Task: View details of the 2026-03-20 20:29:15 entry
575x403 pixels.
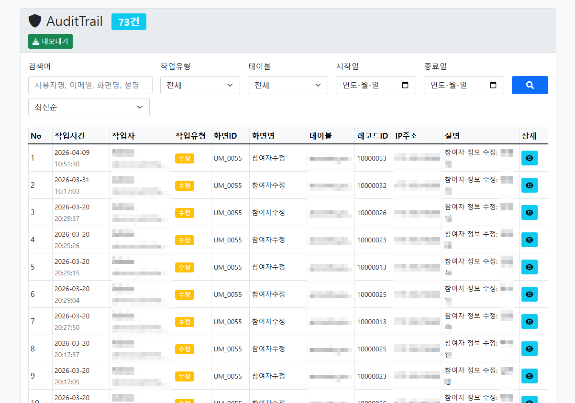Action: [529, 267]
